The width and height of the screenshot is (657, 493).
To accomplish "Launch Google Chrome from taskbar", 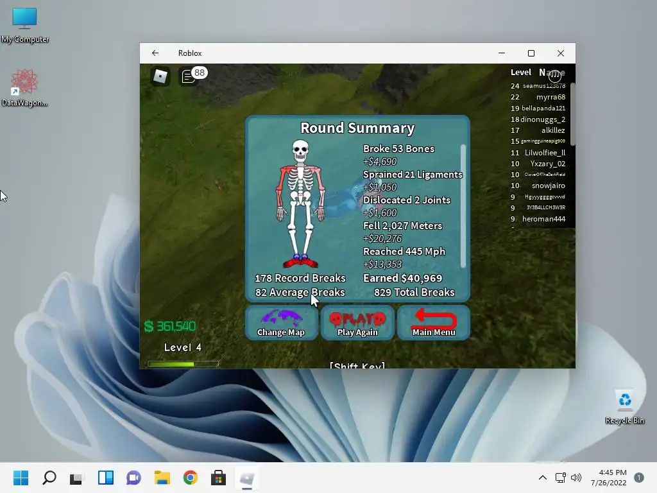I will tap(190, 478).
